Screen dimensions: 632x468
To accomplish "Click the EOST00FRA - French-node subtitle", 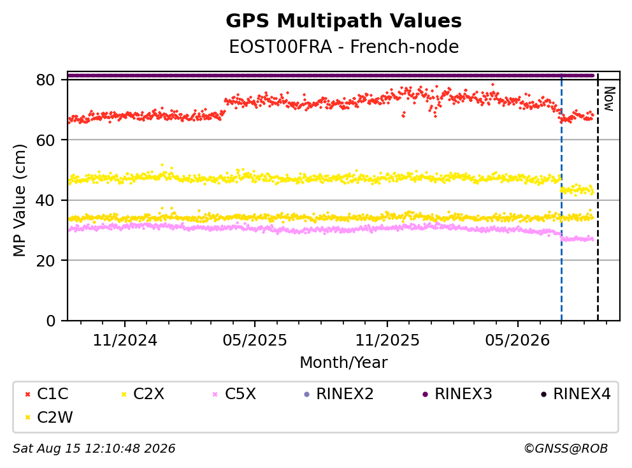I will pyautogui.click(x=344, y=47).
